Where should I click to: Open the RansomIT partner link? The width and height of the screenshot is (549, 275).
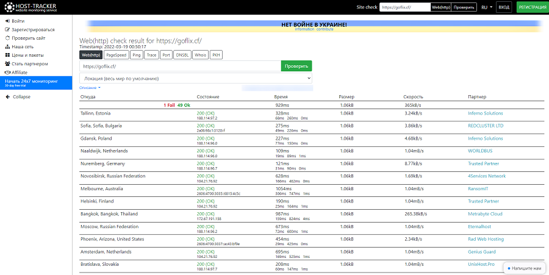[x=478, y=189]
